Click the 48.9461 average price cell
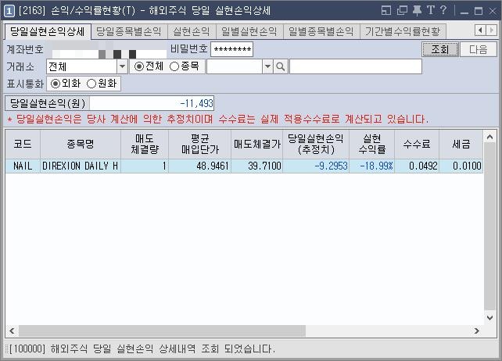This screenshot has width=502, height=361. tap(199, 166)
